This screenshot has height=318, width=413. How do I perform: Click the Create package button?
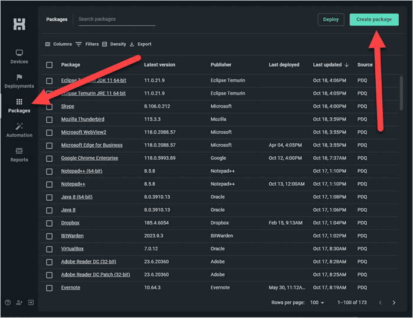(374, 19)
